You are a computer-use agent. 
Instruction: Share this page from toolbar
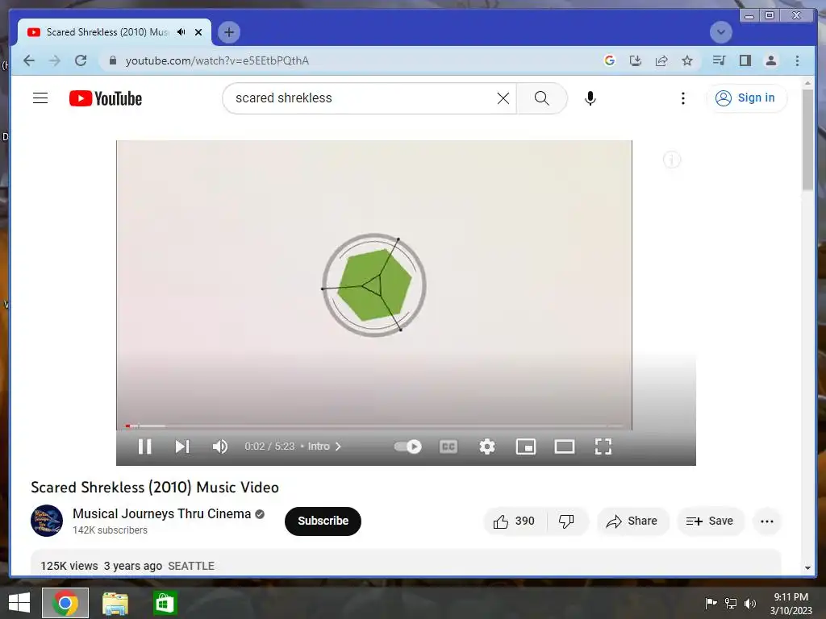point(661,60)
